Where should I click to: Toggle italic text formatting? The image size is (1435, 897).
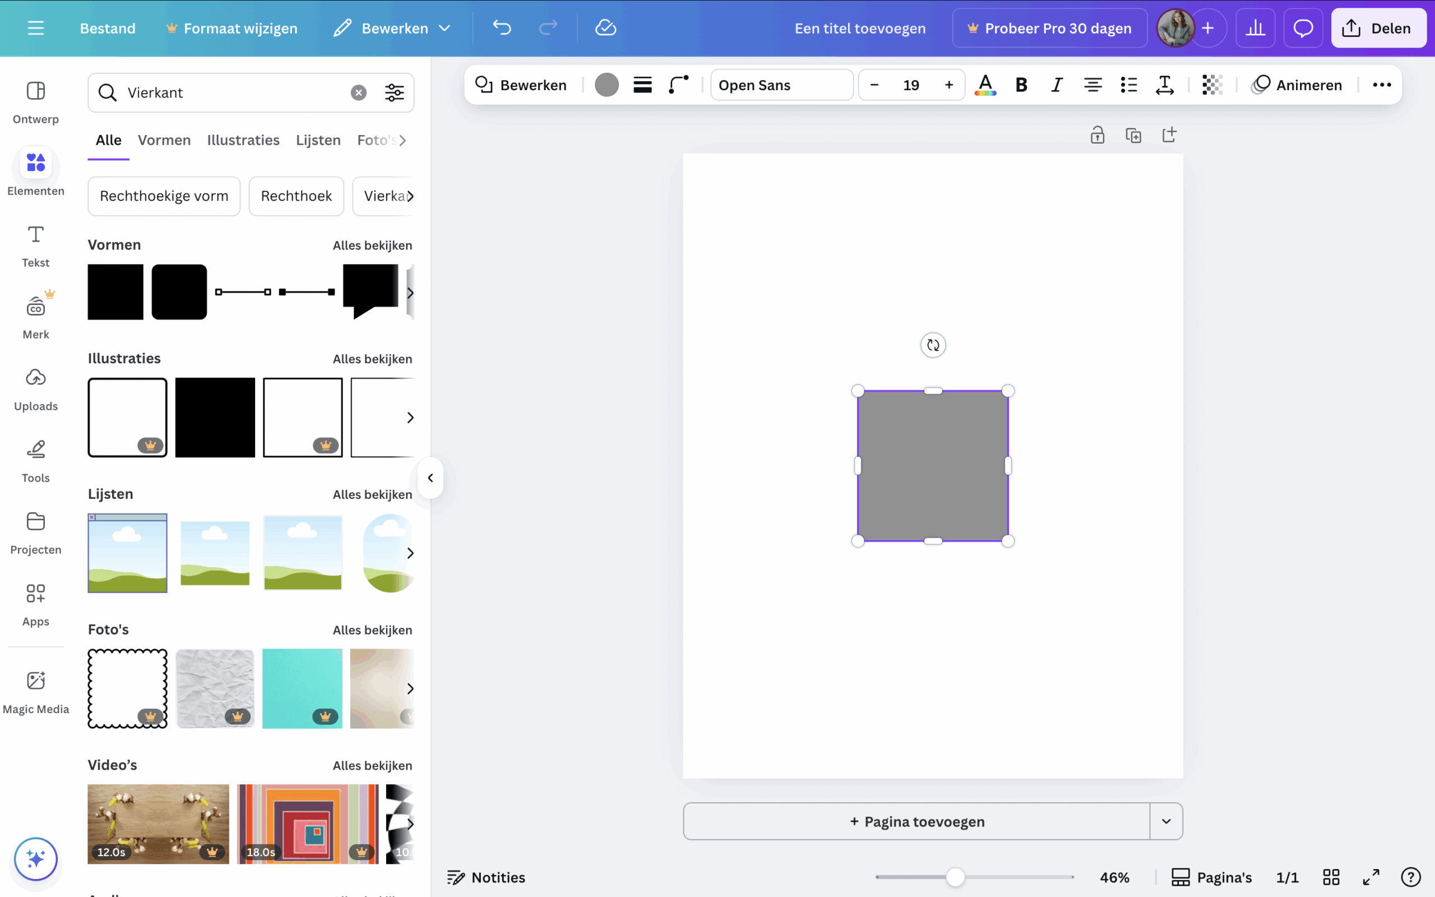coord(1057,85)
